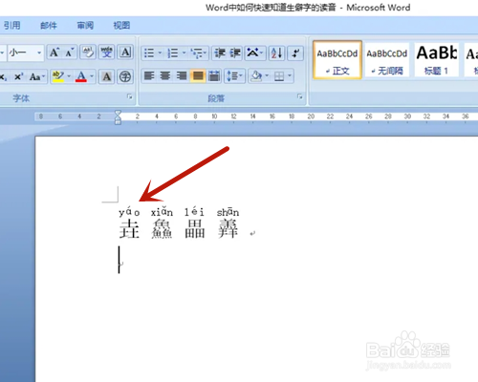Apply the 标题 1 style

[437, 60]
